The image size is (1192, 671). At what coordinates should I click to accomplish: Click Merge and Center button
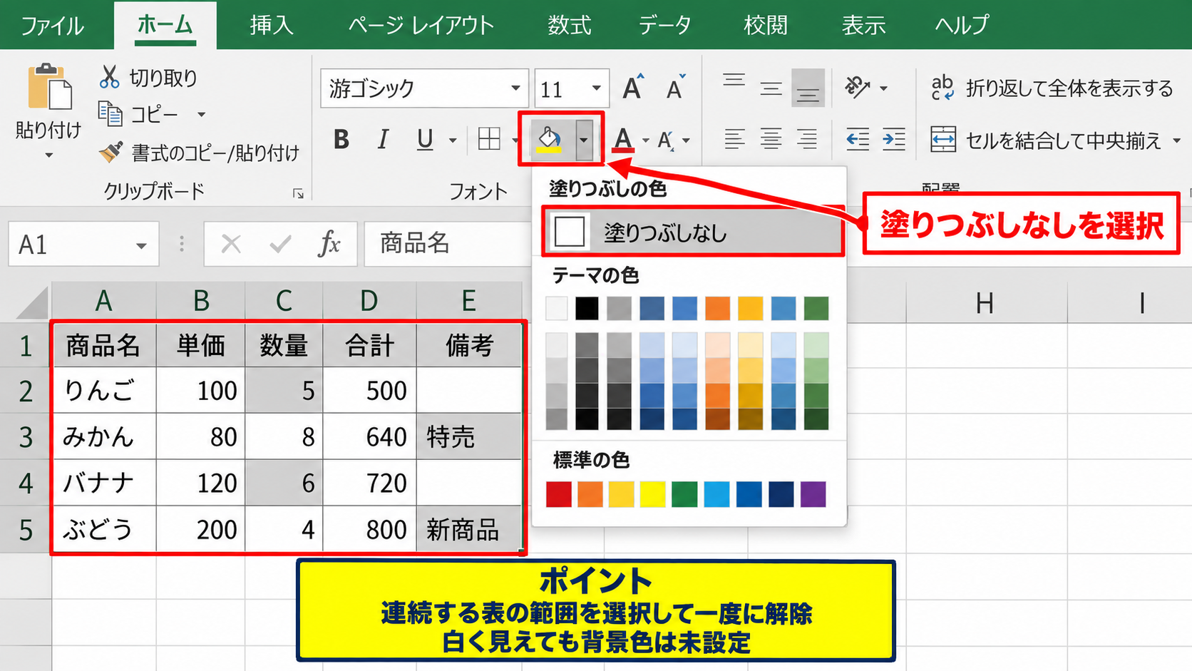click(x=1046, y=140)
